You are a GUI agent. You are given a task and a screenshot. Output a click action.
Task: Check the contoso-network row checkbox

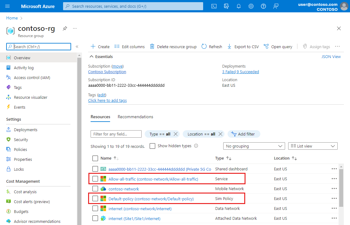click(x=95, y=189)
